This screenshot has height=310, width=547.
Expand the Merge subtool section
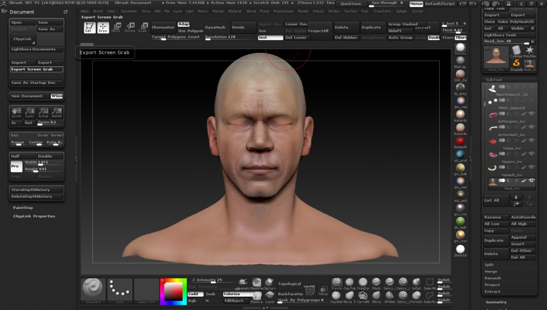click(x=491, y=272)
